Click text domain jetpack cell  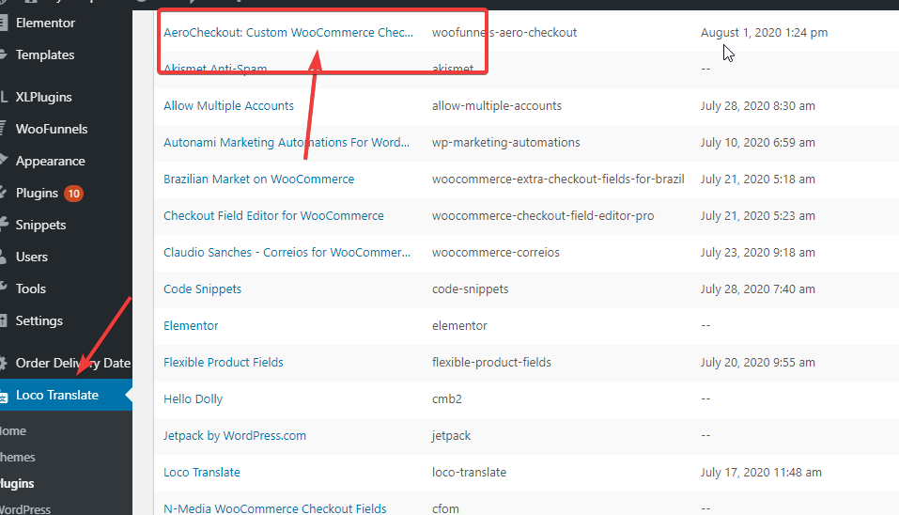(451, 436)
